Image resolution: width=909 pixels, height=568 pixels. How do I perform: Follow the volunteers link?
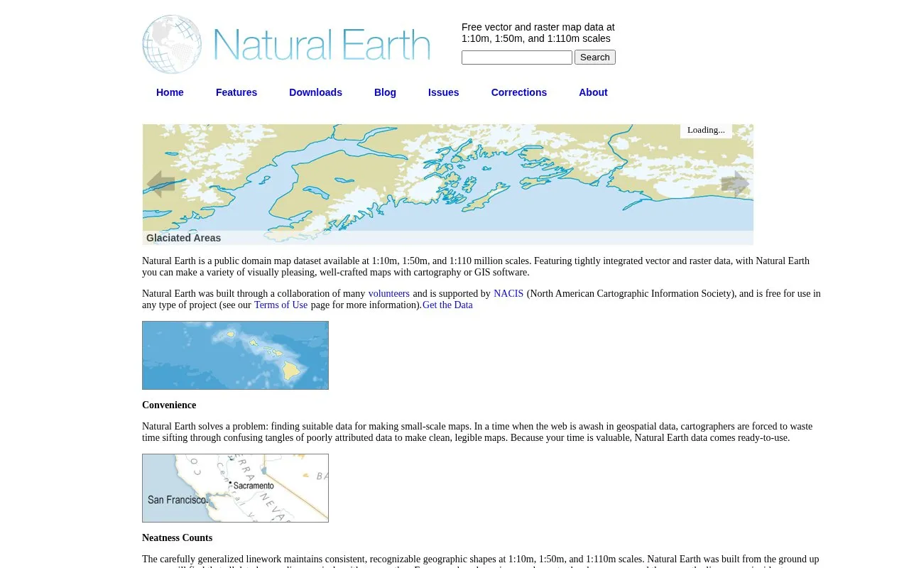pos(388,293)
